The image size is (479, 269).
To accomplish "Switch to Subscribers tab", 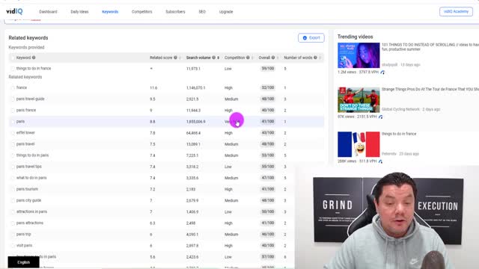I will tap(175, 12).
